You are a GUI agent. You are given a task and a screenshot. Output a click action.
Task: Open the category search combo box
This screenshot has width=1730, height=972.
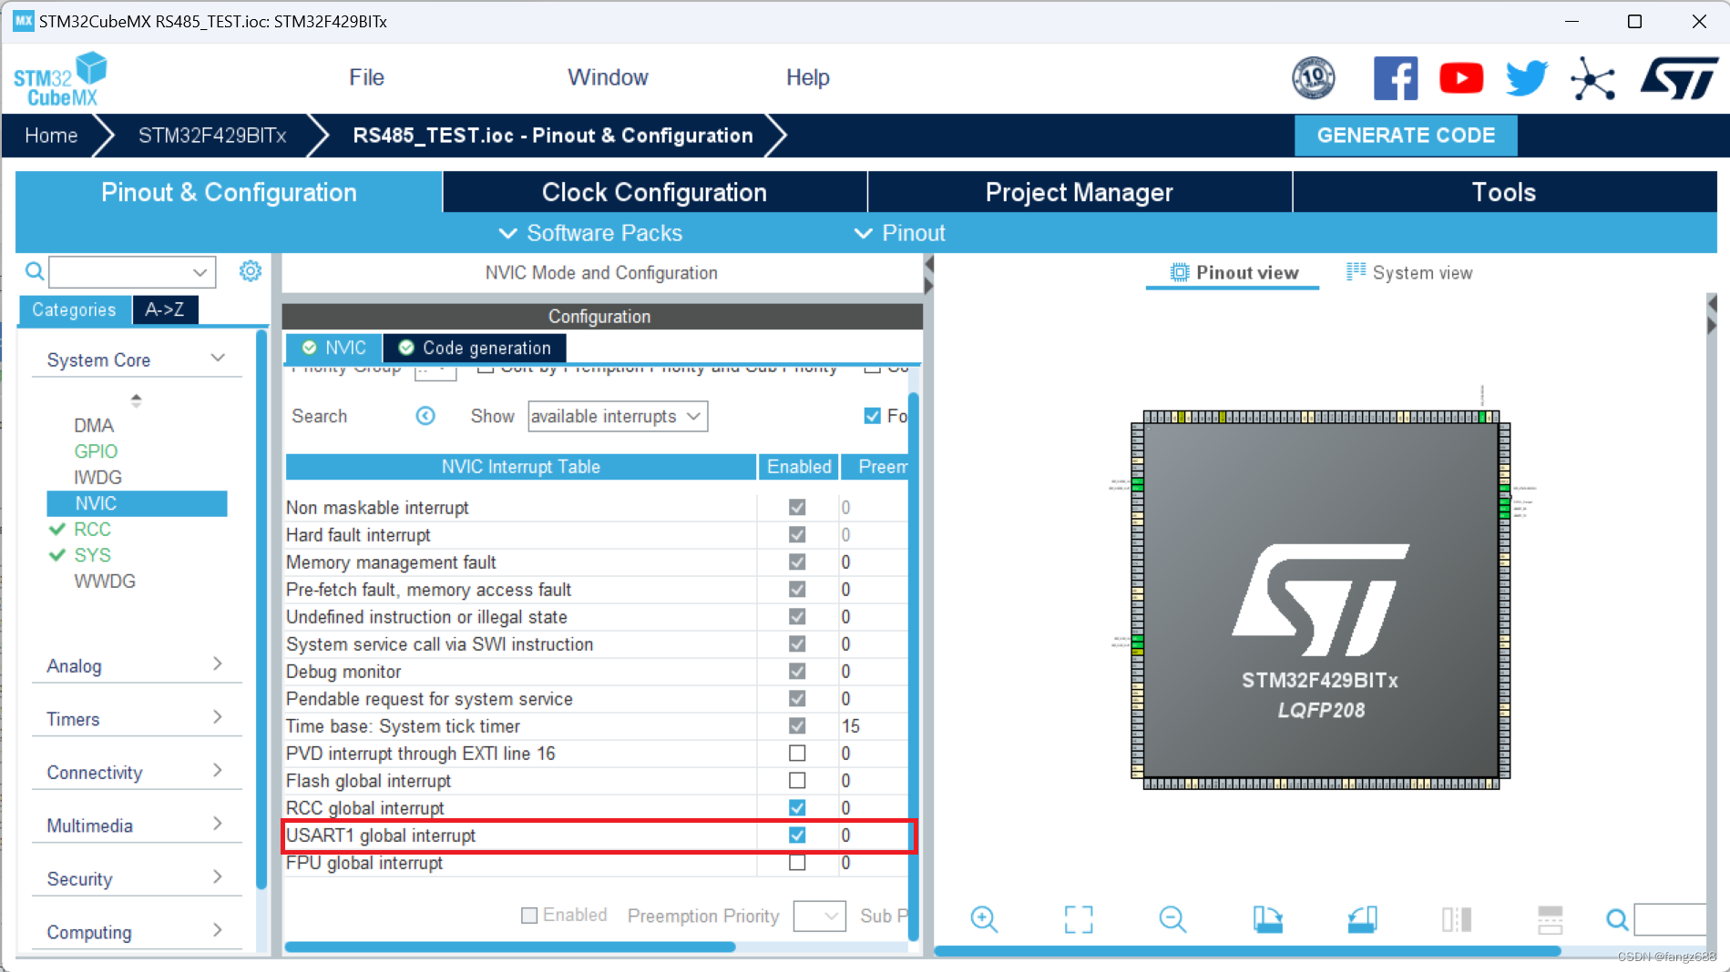(132, 271)
